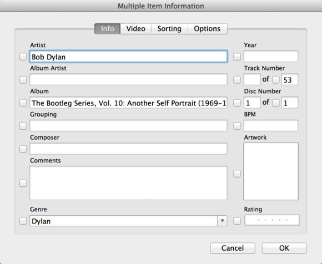Click the Composer text field

(x=129, y=149)
